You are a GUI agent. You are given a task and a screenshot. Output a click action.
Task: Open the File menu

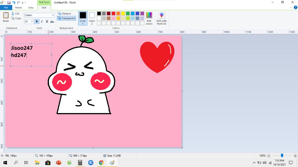coord(6,8)
